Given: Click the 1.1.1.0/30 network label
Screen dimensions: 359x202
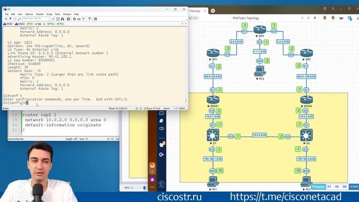Looking at the screenshot, I should pyautogui.click(x=260, y=52).
